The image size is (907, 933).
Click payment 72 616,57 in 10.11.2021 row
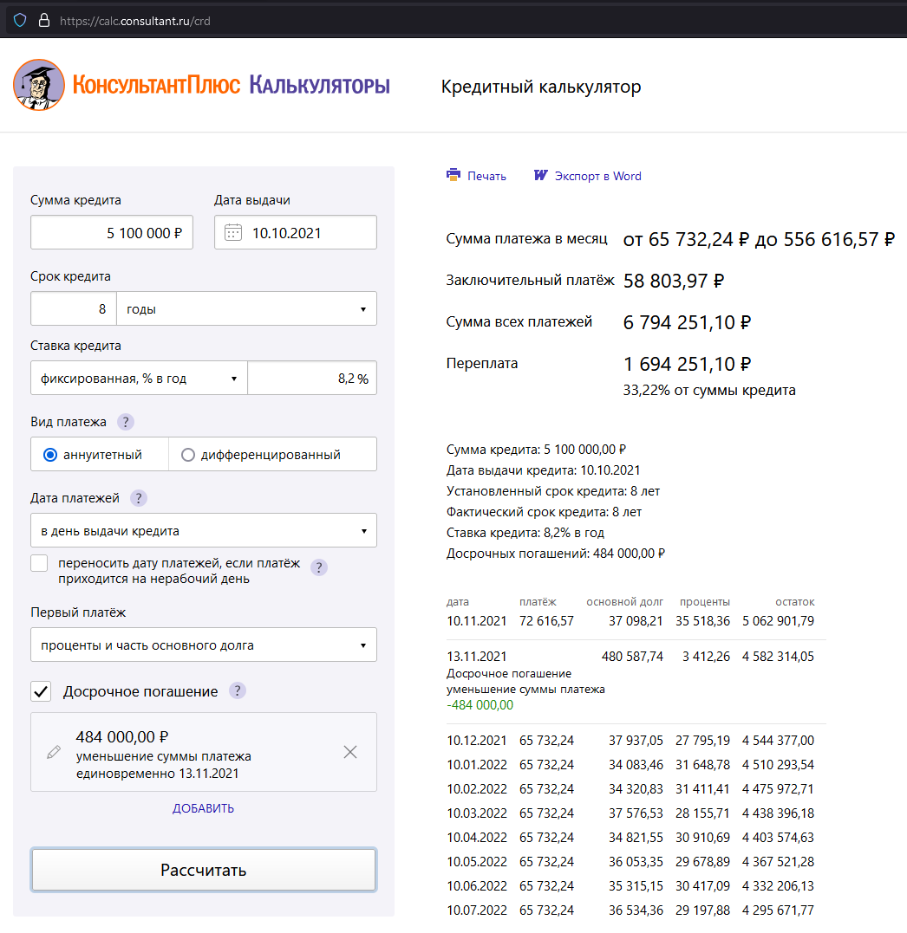(546, 621)
